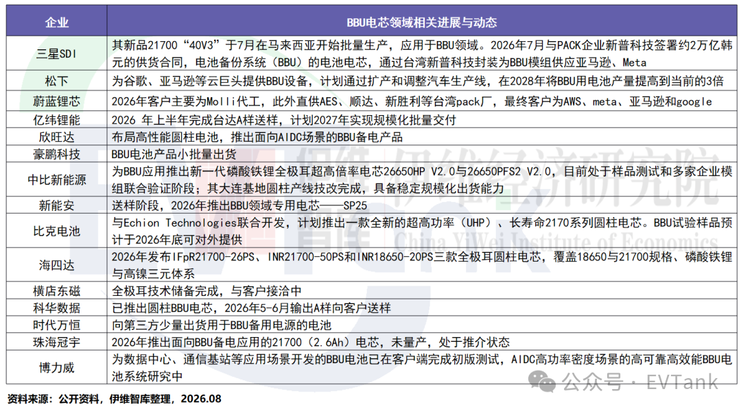Select the '珠海冠宇' company cell
The image size is (741, 411).
(57, 342)
